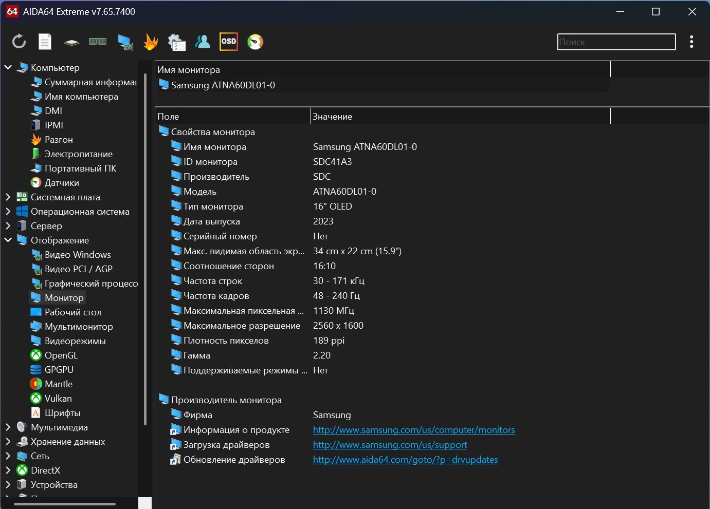
Task: Click the SensorPanel gauge icon
Action: (x=255, y=42)
